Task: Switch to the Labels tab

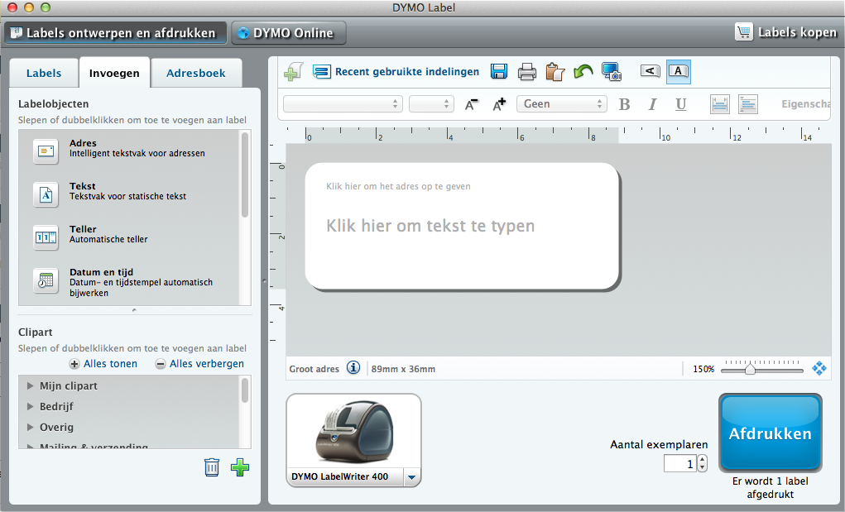Action: [x=44, y=73]
